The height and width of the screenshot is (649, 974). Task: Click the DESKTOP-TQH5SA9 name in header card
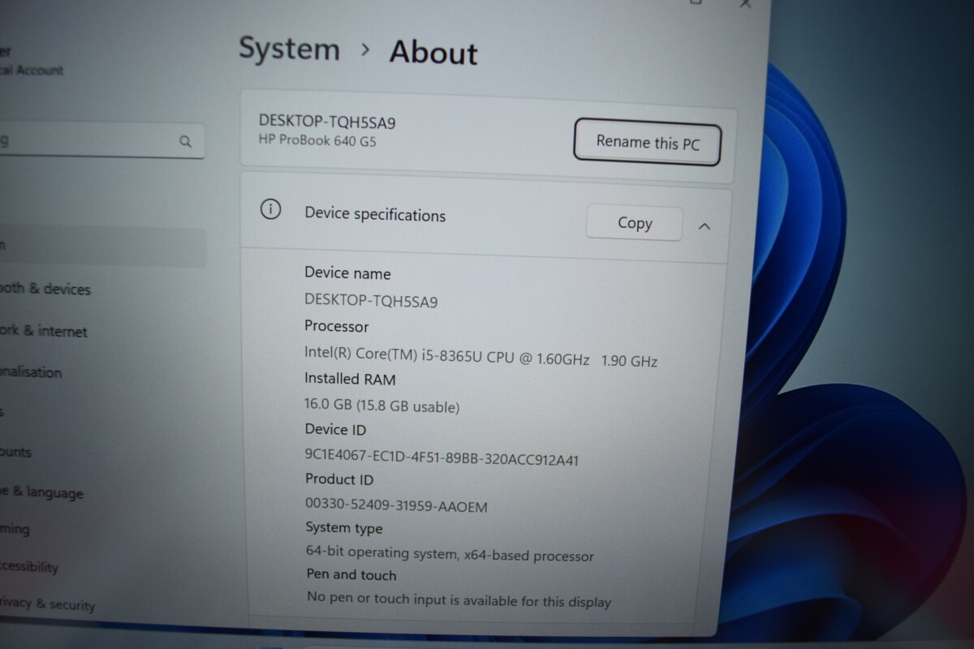tap(327, 121)
